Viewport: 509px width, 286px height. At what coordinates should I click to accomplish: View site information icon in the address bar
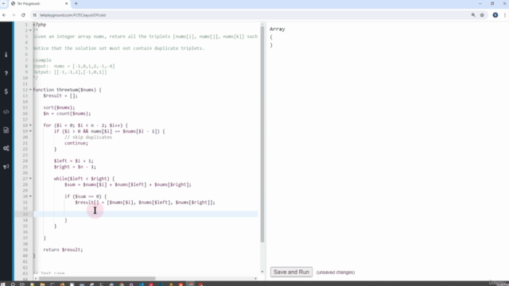[35, 15]
